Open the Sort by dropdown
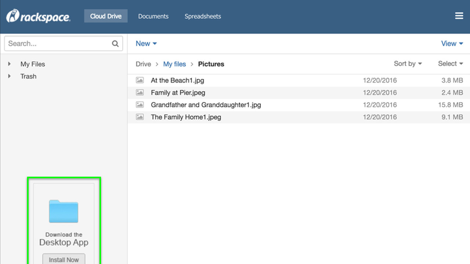Image resolution: width=470 pixels, height=264 pixels. (x=408, y=64)
